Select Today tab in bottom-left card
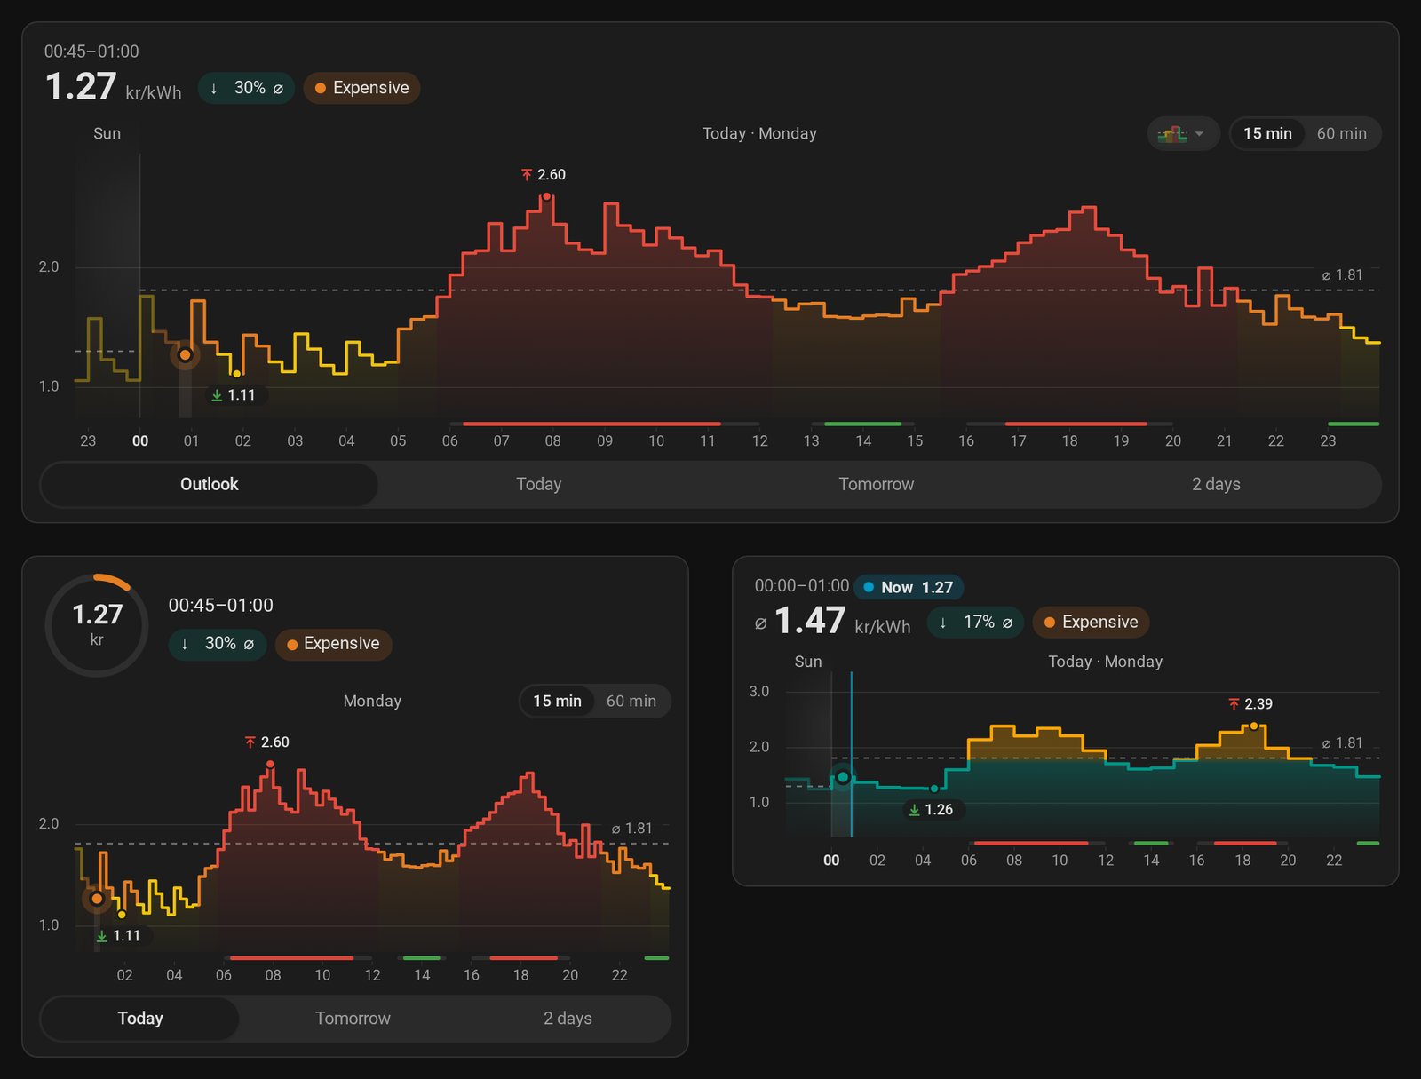The image size is (1421, 1079). [140, 1018]
